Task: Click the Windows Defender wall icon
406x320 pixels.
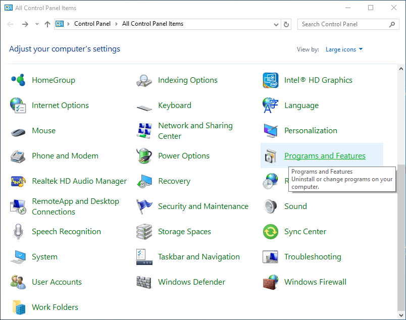Action: point(144,282)
